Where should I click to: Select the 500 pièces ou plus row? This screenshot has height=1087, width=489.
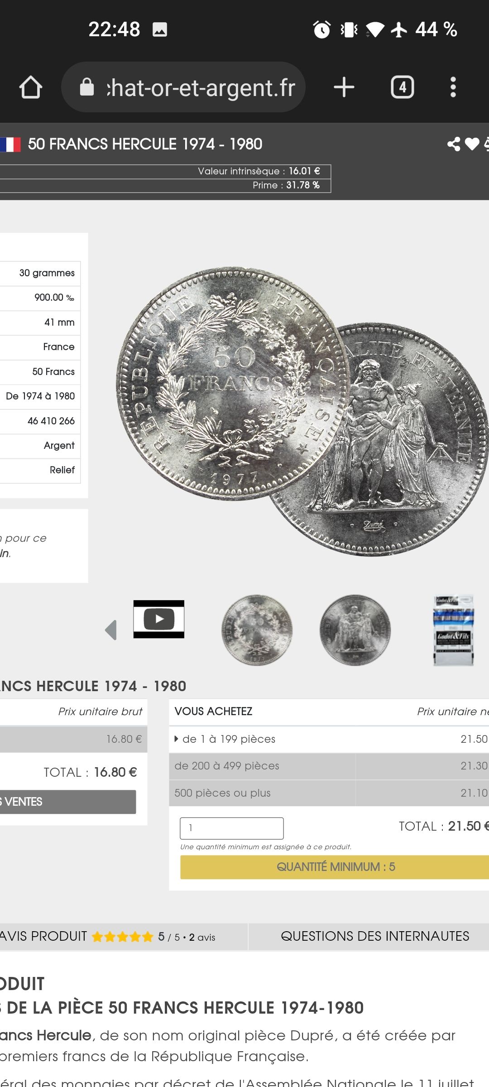click(329, 793)
